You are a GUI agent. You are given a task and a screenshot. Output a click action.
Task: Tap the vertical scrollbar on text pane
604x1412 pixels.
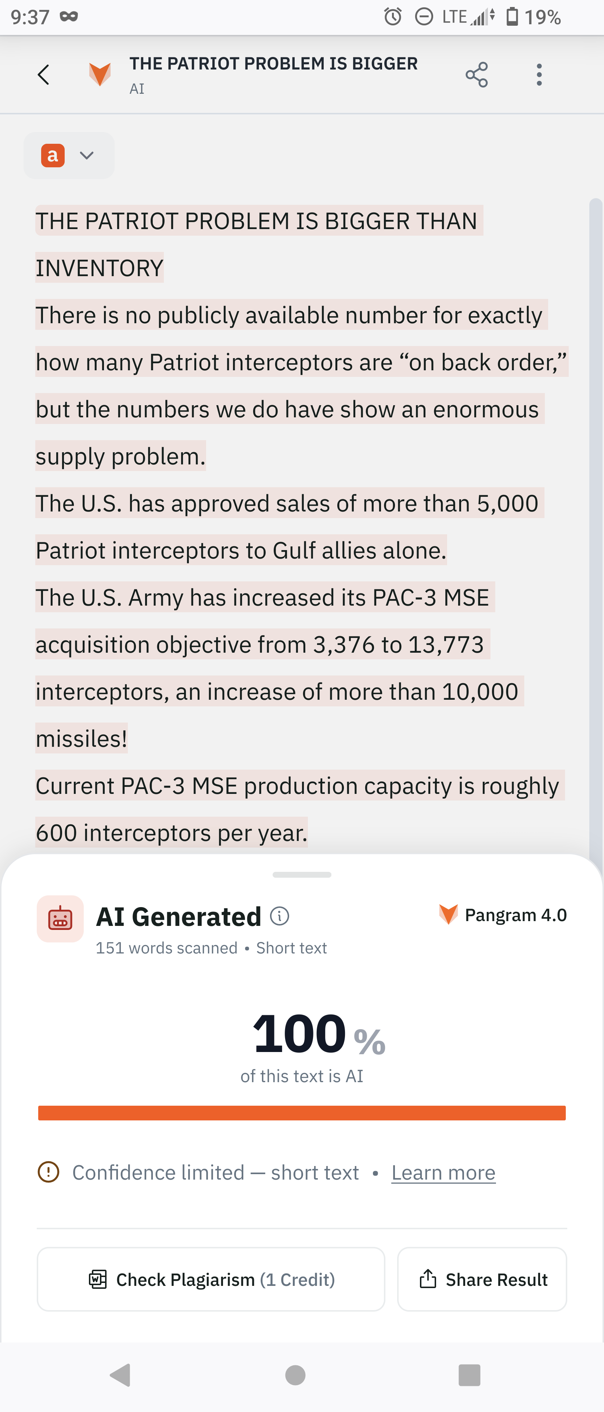pyautogui.click(x=596, y=526)
